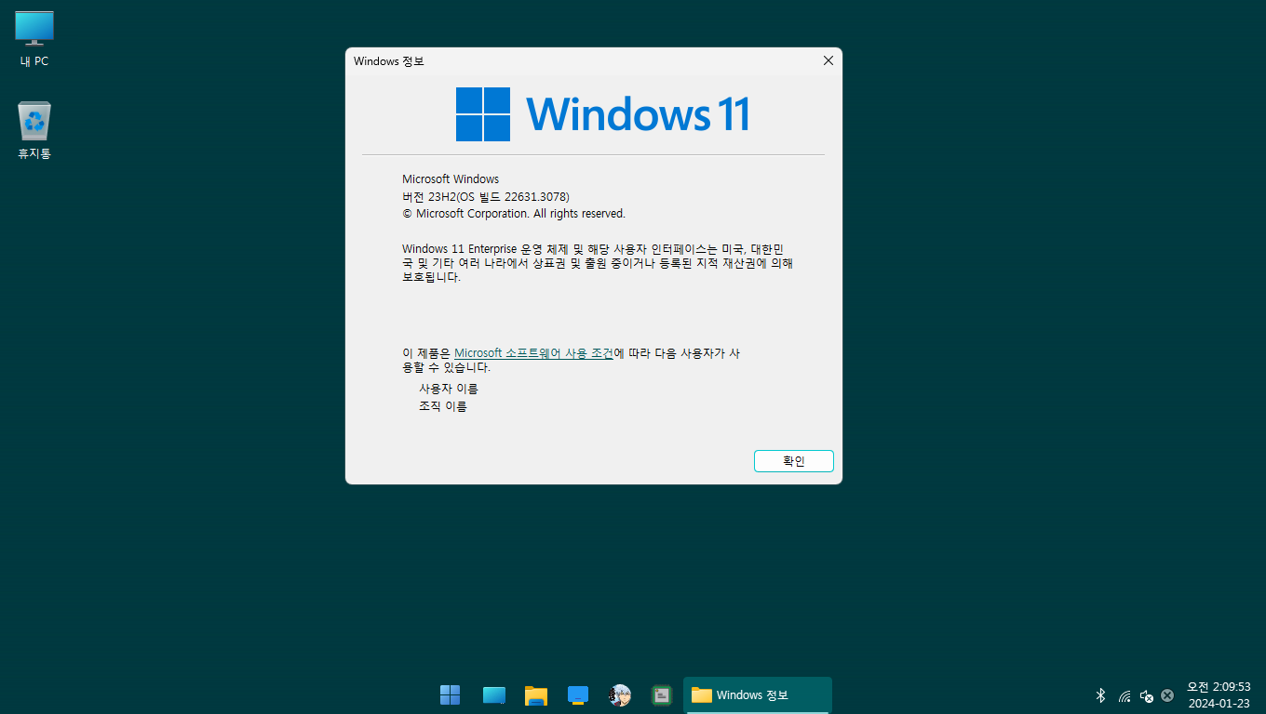The image size is (1266, 714).
Task: Click the Windows 11 Enterprise paragraph
Action: click(x=598, y=263)
